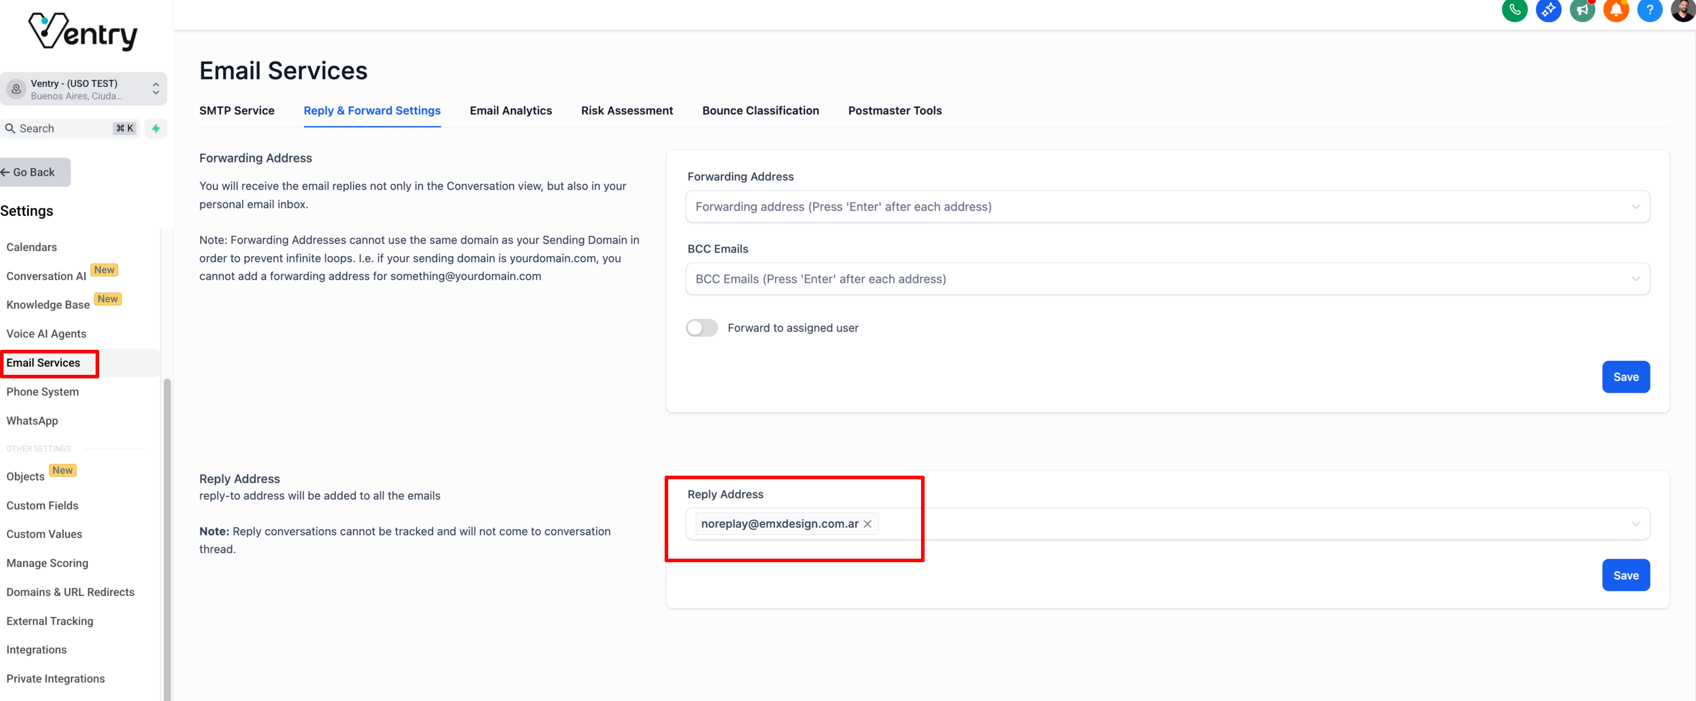Open Phone System settings in sidebar
This screenshot has height=701, width=1696.
point(42,392)
